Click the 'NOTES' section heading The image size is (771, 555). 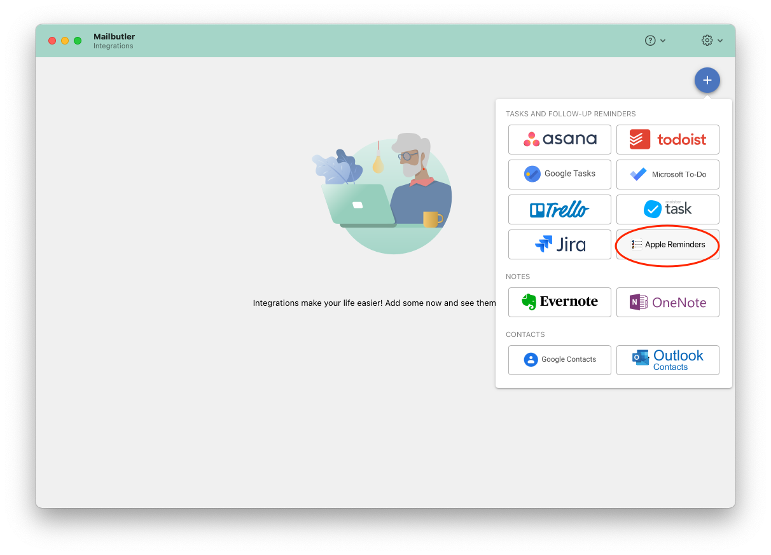coord(518,277)
